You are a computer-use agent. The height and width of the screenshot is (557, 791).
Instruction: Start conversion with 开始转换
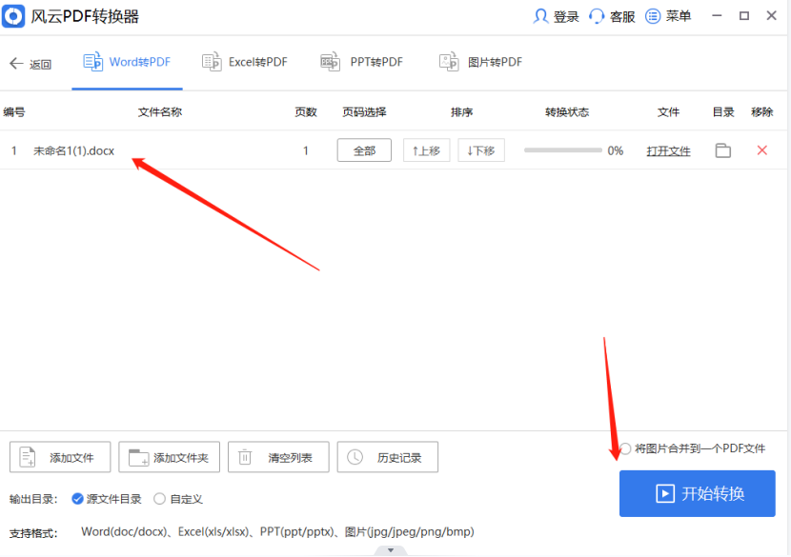698,493
